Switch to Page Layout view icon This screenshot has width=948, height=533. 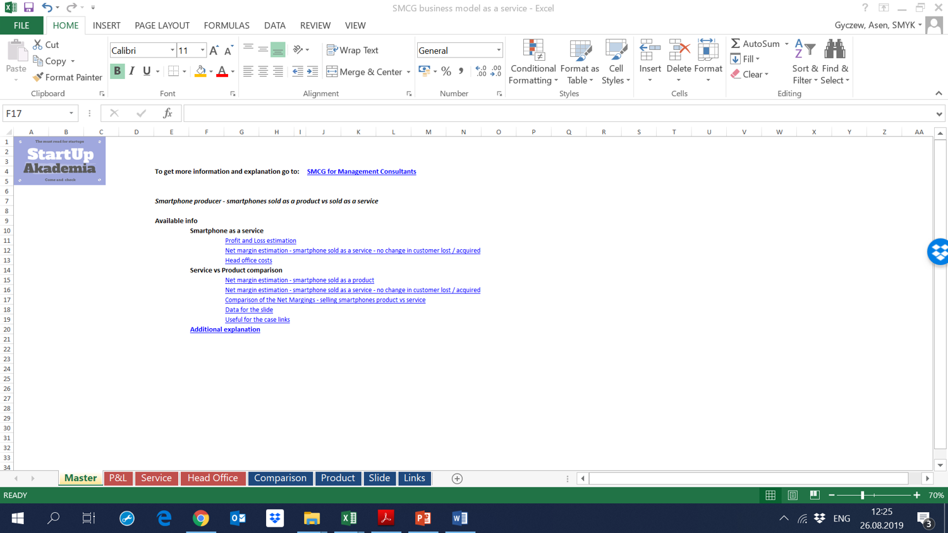793,495
